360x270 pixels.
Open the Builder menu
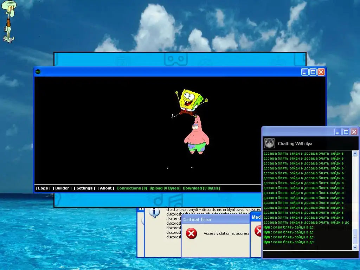tap(62, 188)
